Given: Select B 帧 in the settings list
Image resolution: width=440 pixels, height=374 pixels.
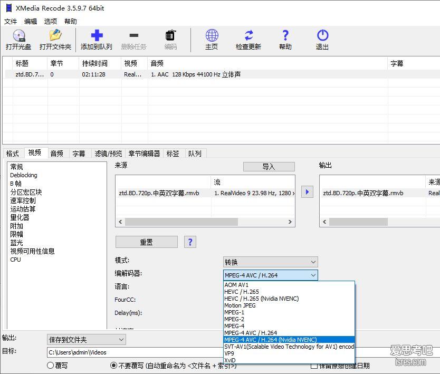Looking at the screenshot, I should pos(16,184).
